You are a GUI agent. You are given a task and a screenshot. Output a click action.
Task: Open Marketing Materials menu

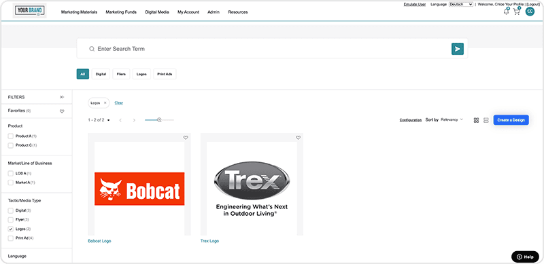coord(79,12)
